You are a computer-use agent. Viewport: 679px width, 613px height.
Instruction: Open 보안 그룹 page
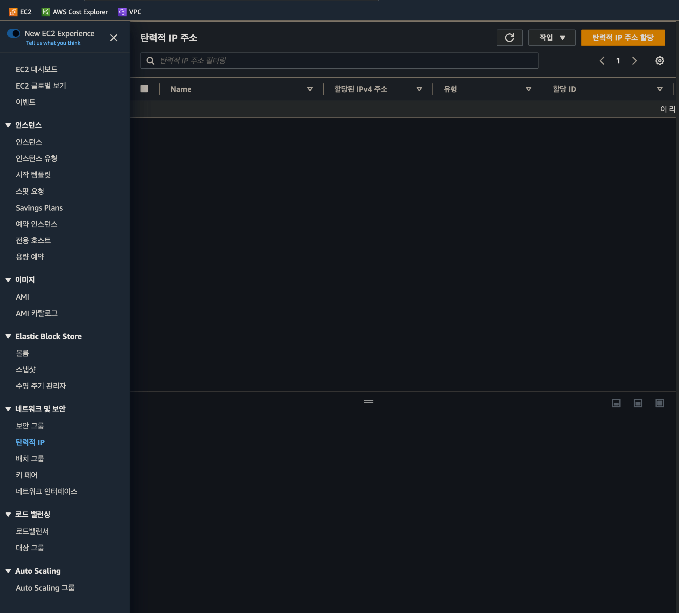30,426
